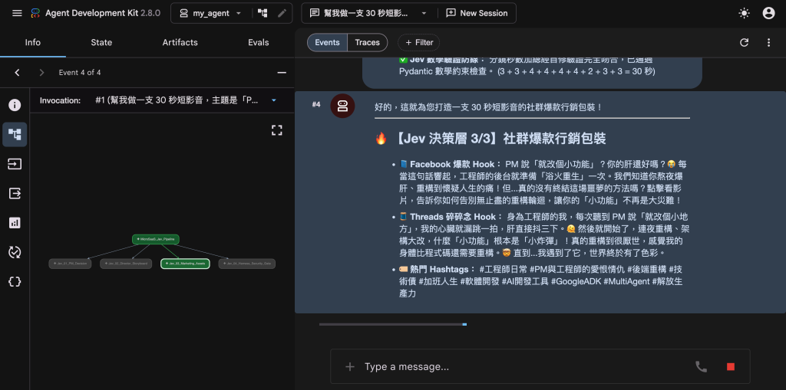
Task: Add a filter with the + Filter button
Action: coord(419,43)
